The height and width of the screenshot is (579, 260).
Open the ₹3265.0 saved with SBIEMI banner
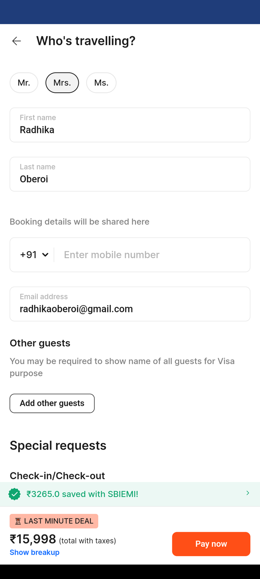click(x=130, y=494)
